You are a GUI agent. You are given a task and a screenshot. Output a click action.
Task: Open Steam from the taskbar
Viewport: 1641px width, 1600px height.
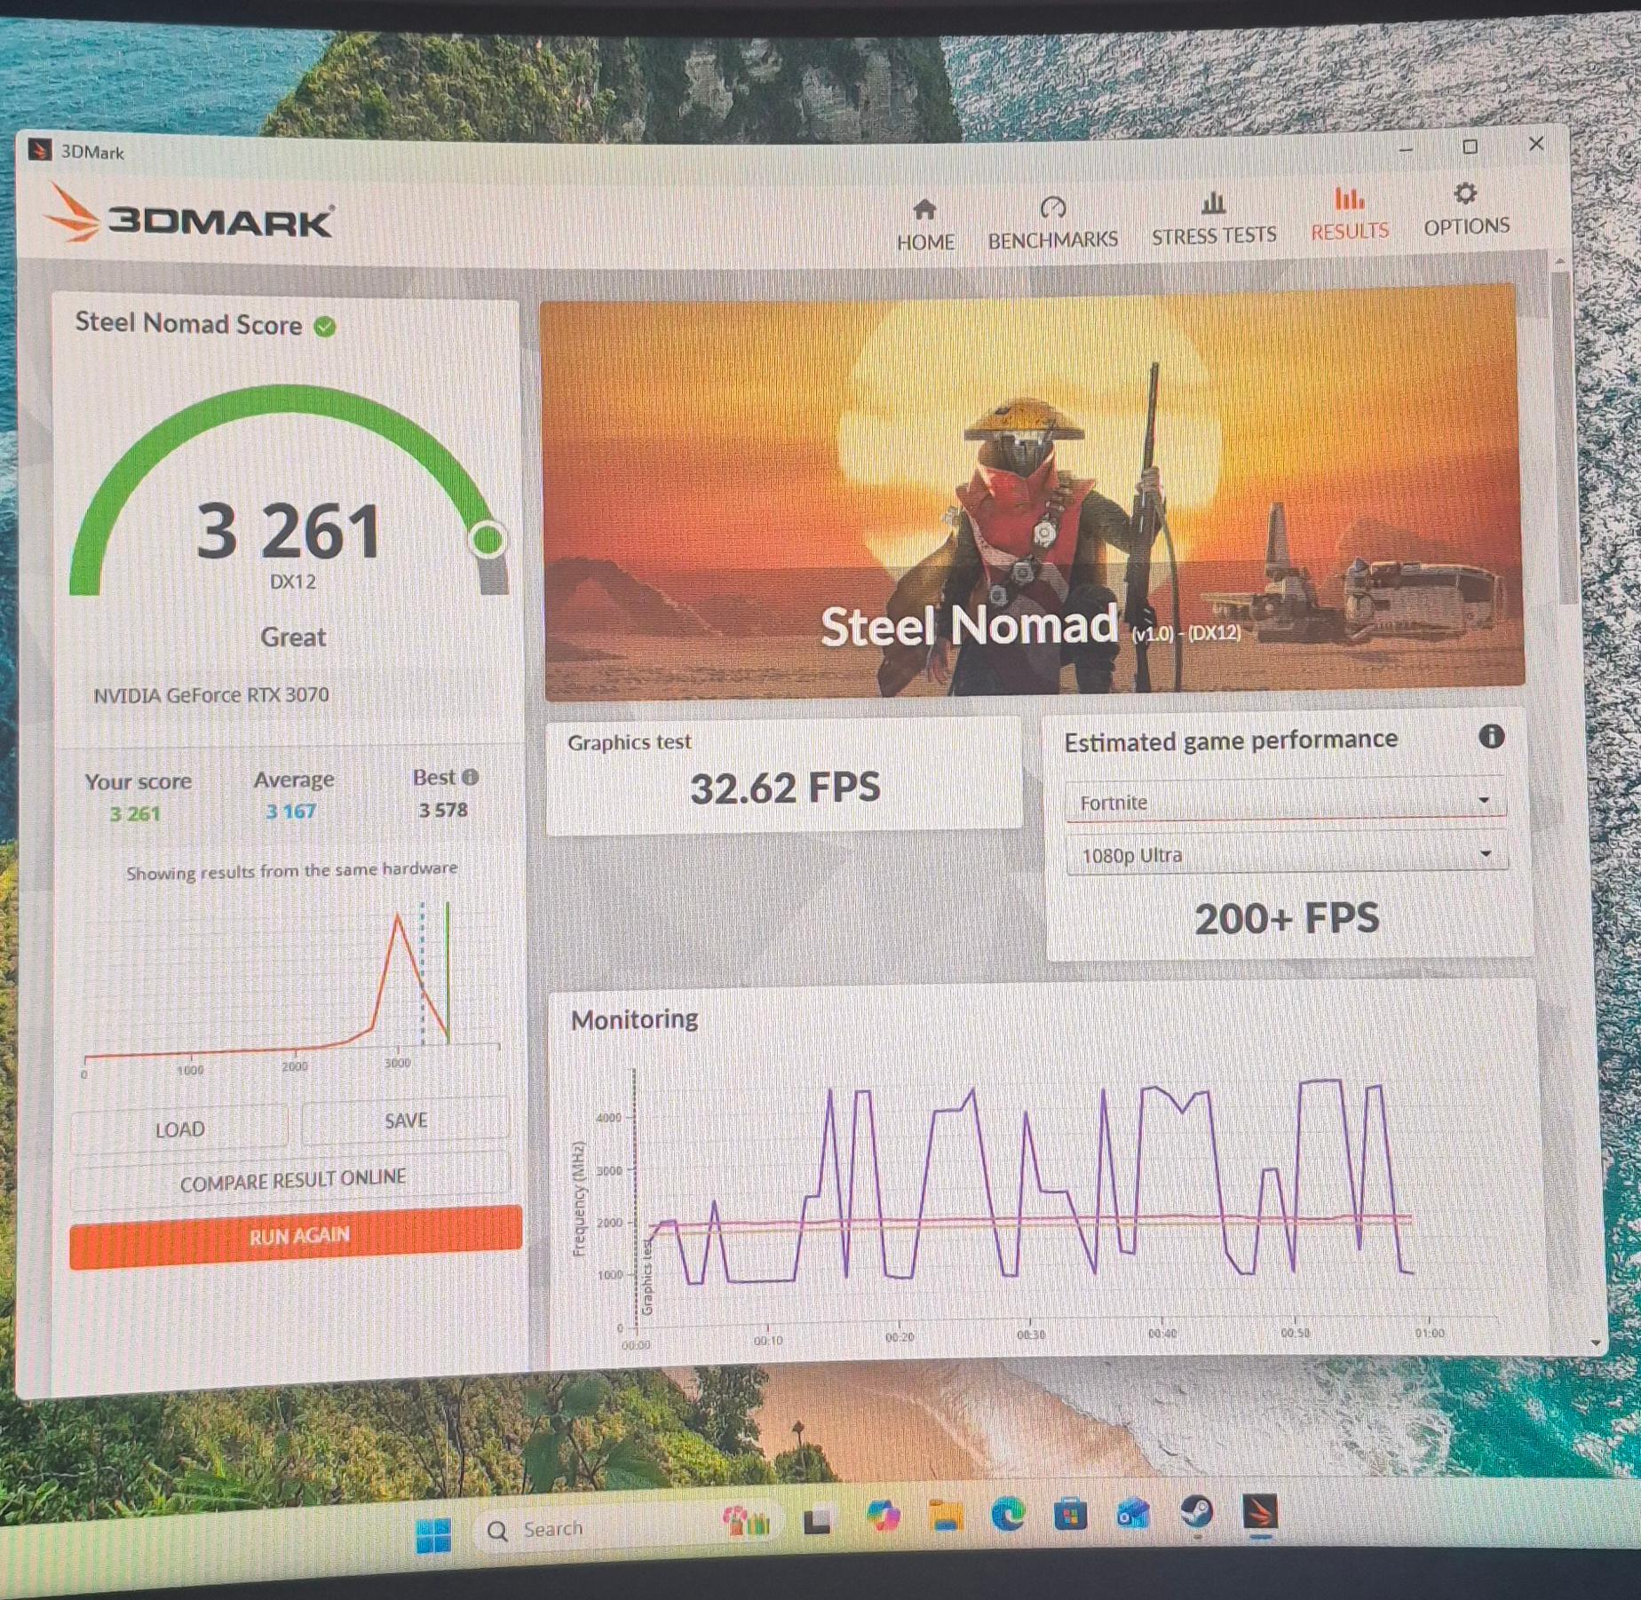click(1196, 1512)
